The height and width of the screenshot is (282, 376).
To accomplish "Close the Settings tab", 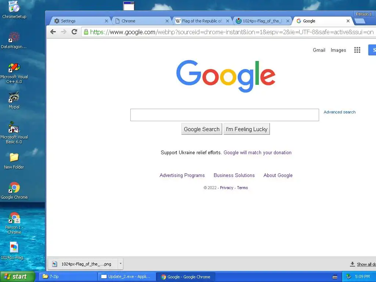I will click(x=106, y=21).
